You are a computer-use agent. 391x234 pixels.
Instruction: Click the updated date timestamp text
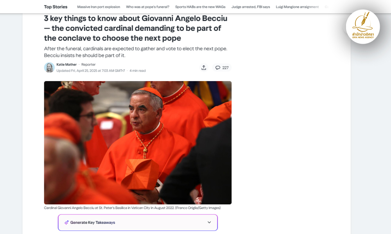(91, 71)
